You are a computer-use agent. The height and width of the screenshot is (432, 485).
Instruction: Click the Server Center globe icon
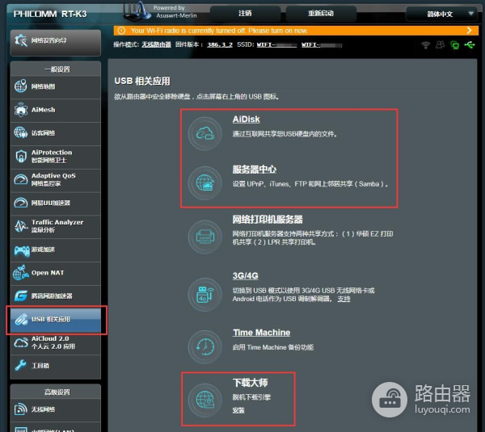(205, 183)
